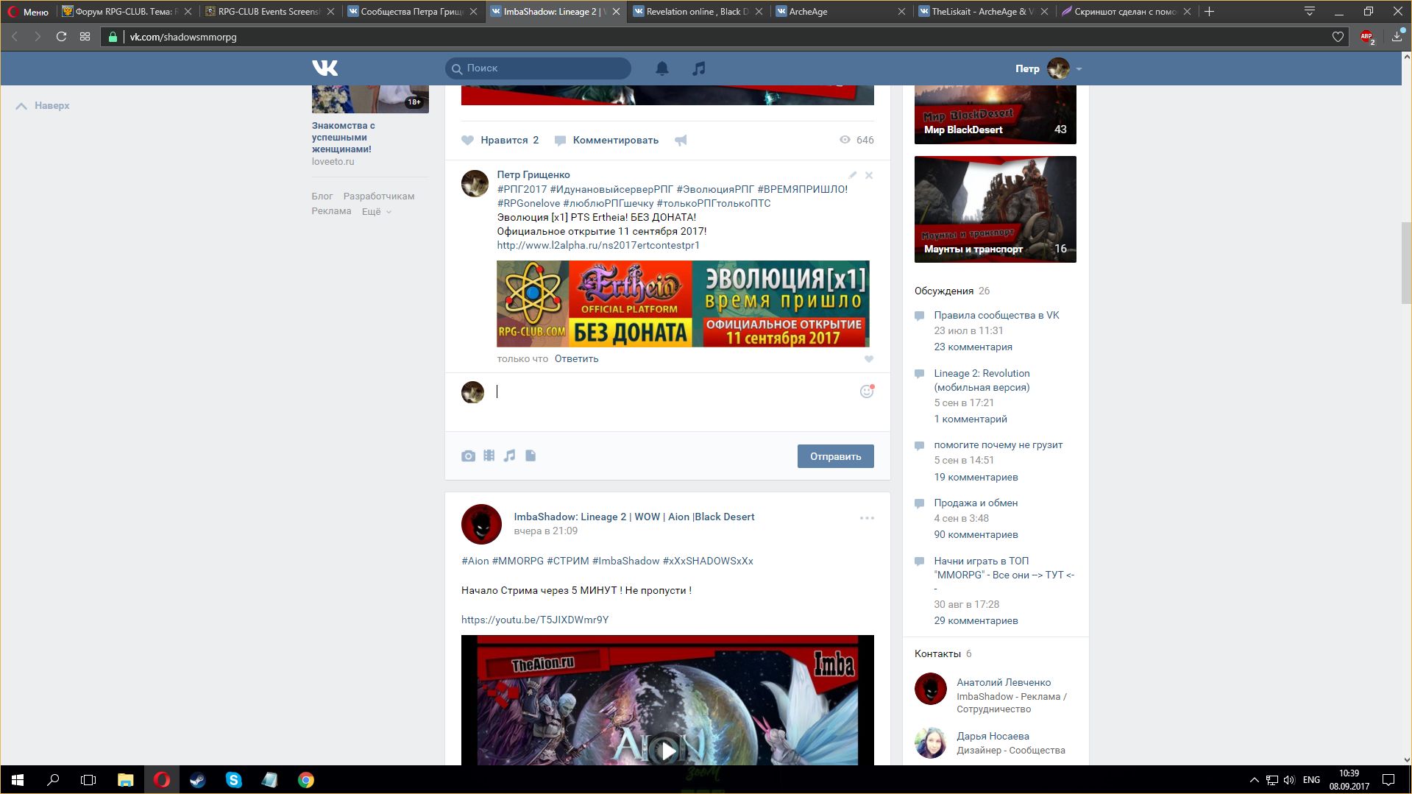1412x794 pixels.
Task: Open File Explorer from the taskbar
Action: coord(125,780)
